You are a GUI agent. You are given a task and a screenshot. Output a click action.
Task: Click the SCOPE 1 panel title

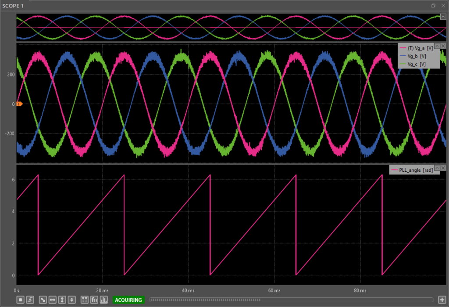[x=13, y=6]
